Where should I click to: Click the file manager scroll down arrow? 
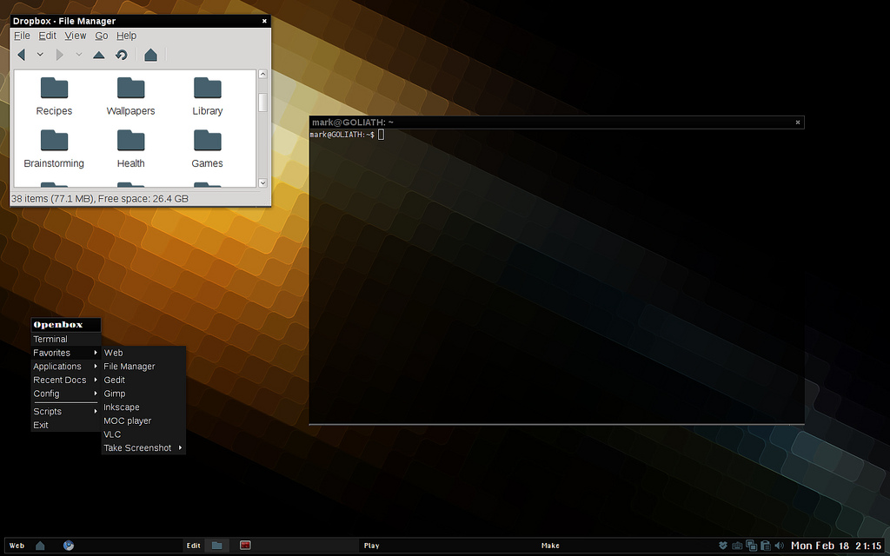pos(262,182)
